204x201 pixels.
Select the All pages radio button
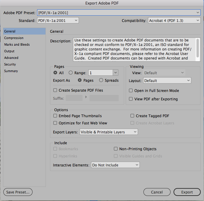pos(55,73)
